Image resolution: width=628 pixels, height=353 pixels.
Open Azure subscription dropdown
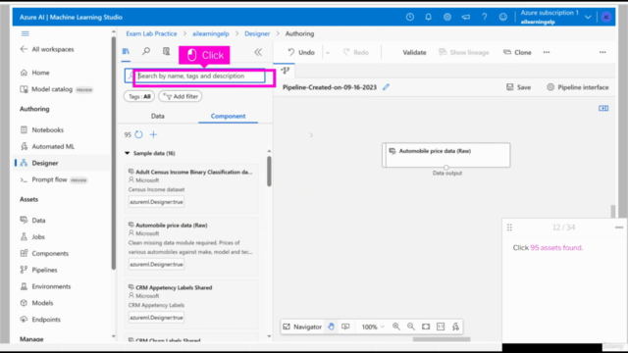pyautogui.click(x=588, y=18)
